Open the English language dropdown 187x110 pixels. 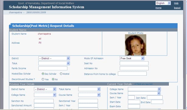pyautogui.click(x=163, y=3)
